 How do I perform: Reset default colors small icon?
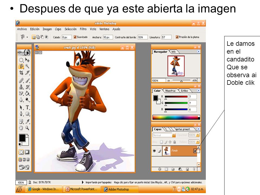click(20, 144)
